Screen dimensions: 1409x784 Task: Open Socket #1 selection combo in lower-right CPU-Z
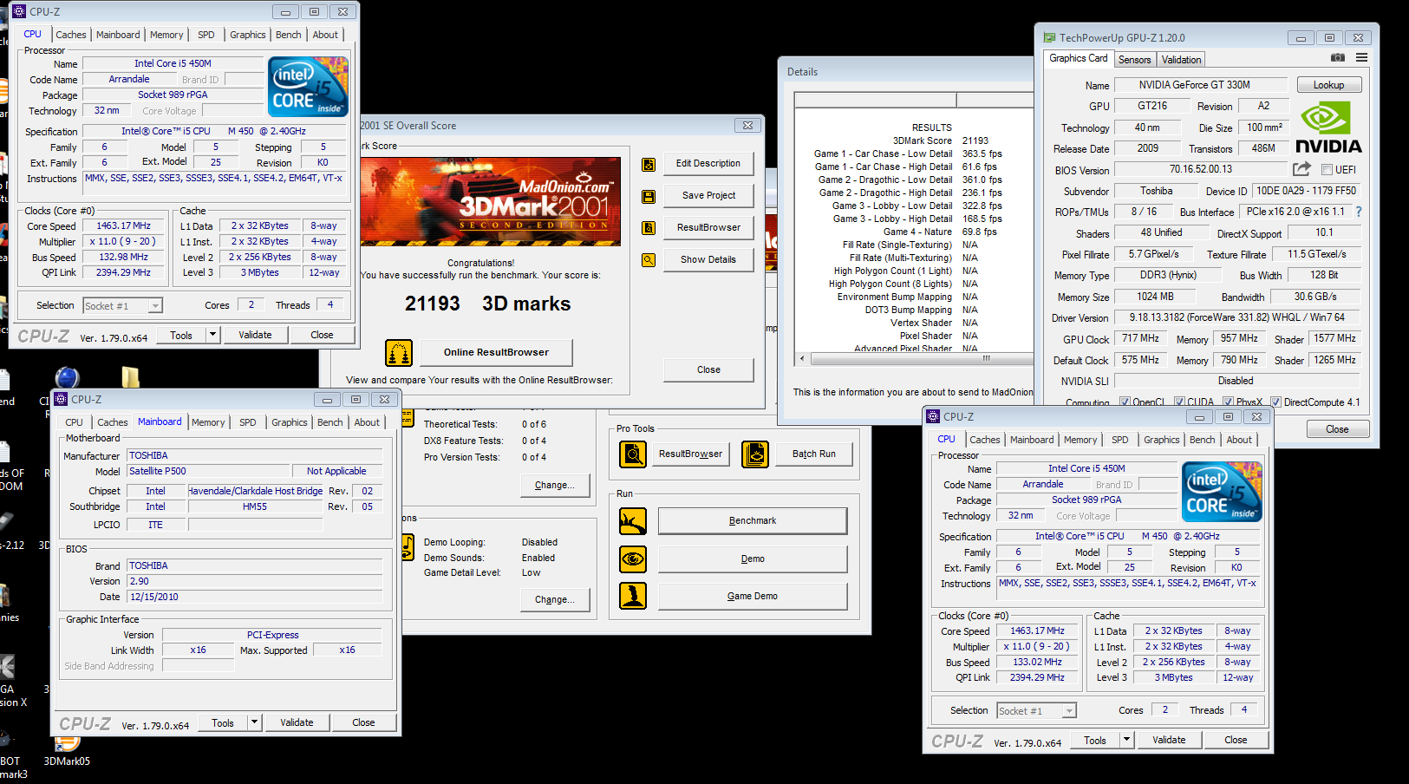coord(1036,710)
